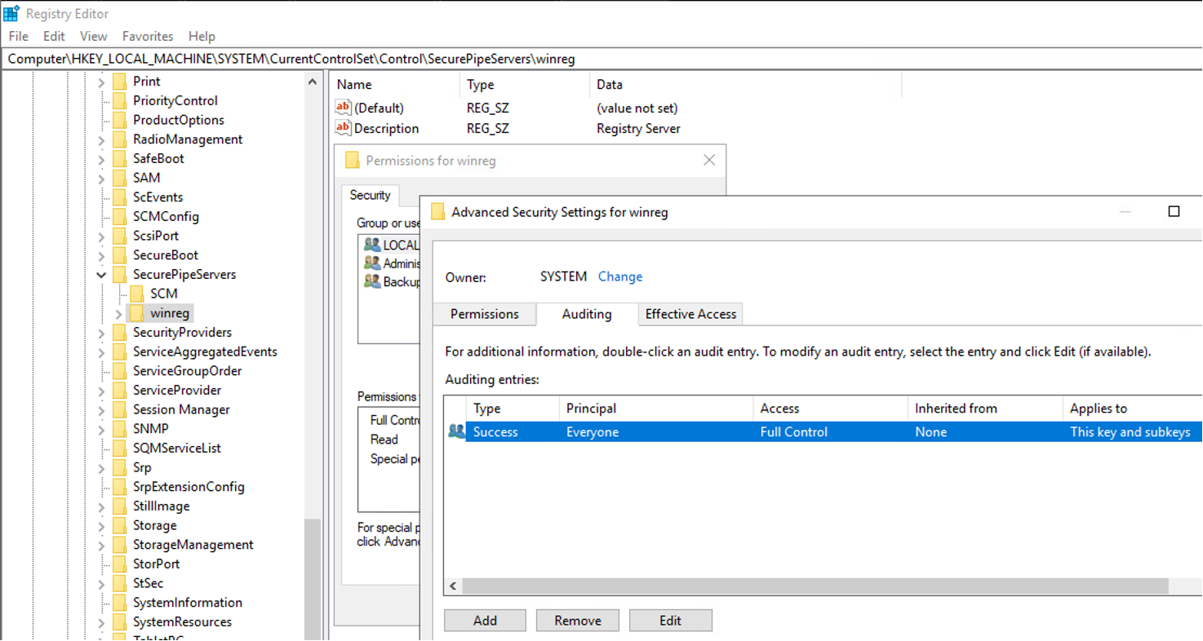Click the winreg folder icon in tree
1203x641 pixels.
(x=136, y=313)
